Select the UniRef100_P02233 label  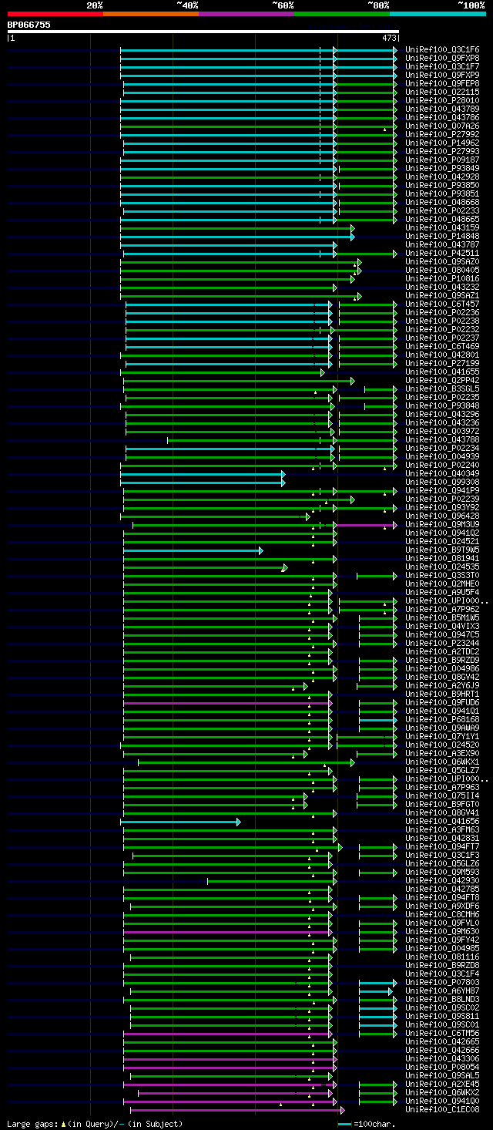point(442,210)
